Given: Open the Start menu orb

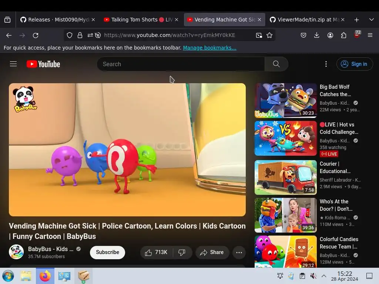Looking at the screenshot, I should [x=8, y=276].
